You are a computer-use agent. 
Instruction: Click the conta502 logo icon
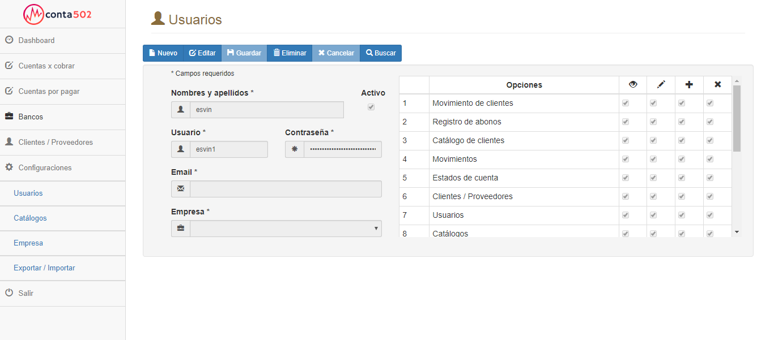(33, 14)
